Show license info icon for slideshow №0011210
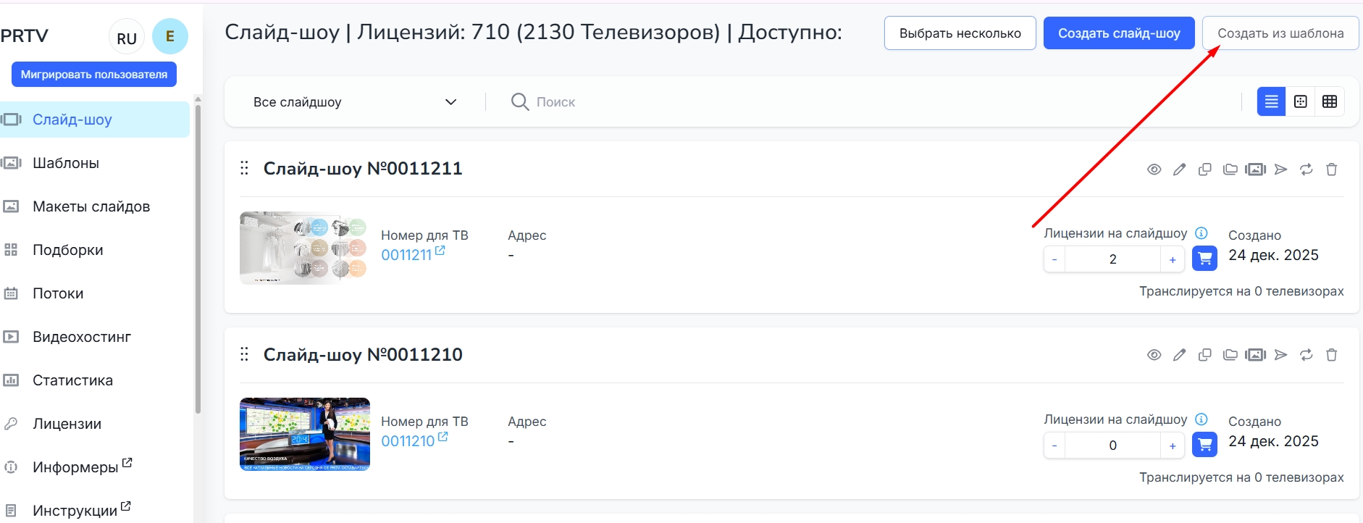 click(x=1201, y=419)
